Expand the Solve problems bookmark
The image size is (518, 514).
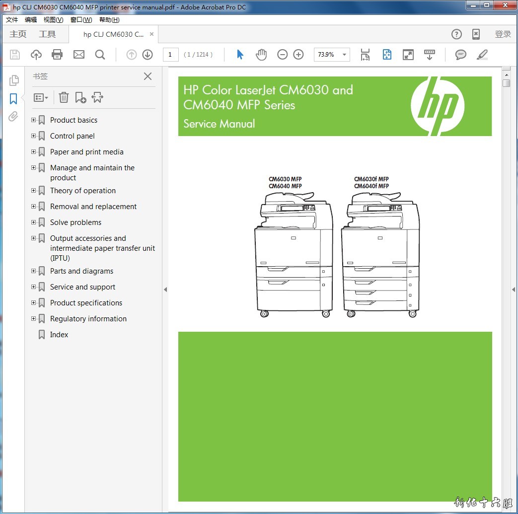[34, 222]
